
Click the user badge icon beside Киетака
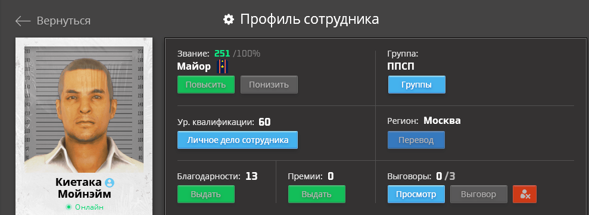click(110, 183)
